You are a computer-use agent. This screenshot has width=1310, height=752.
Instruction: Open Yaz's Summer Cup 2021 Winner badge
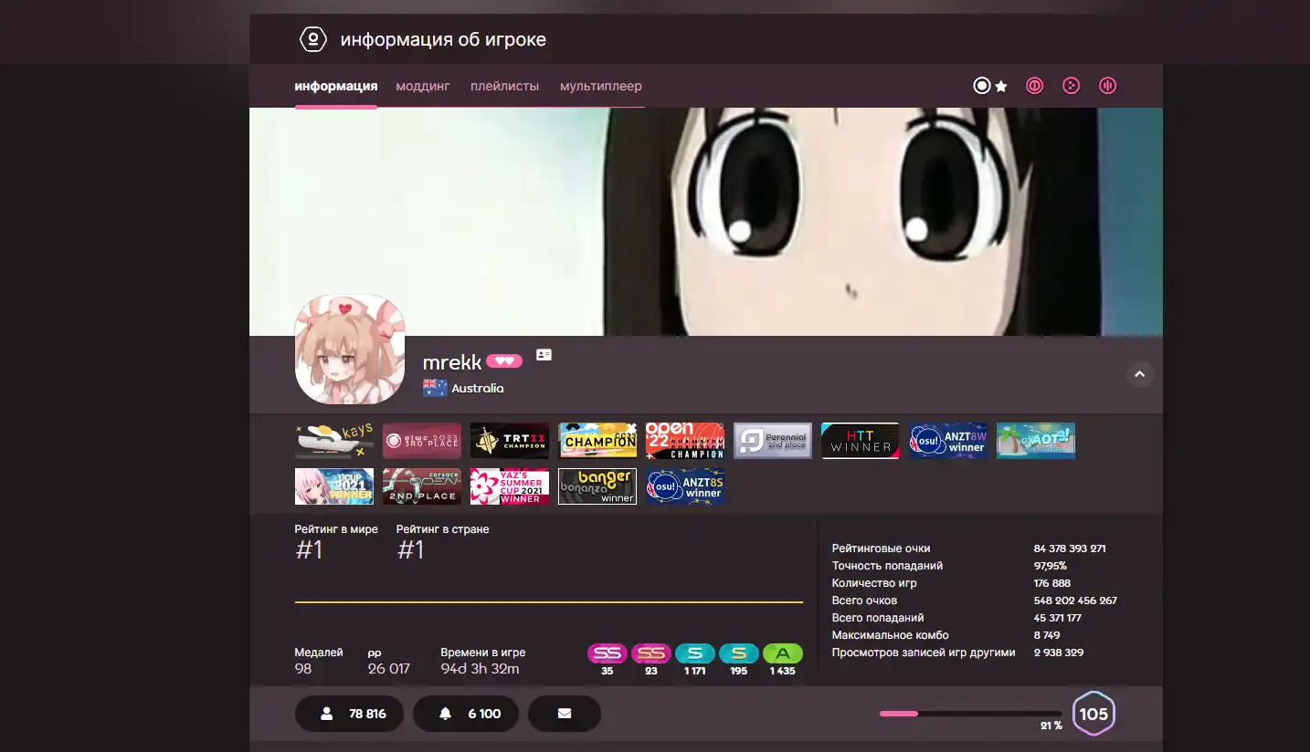tap(510, 486)
